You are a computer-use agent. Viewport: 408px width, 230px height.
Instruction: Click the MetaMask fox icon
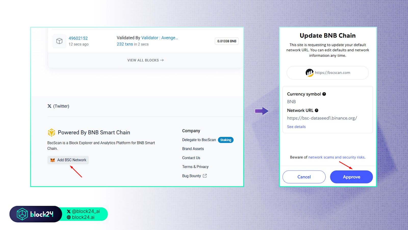pos(53,160)
